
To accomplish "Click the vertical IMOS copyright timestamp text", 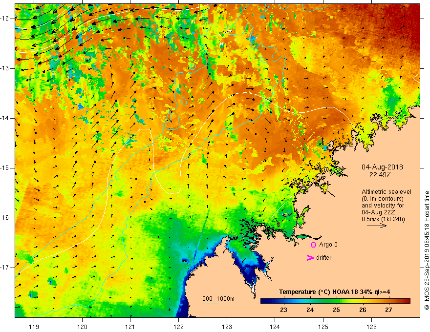I will tap(427, 250).
